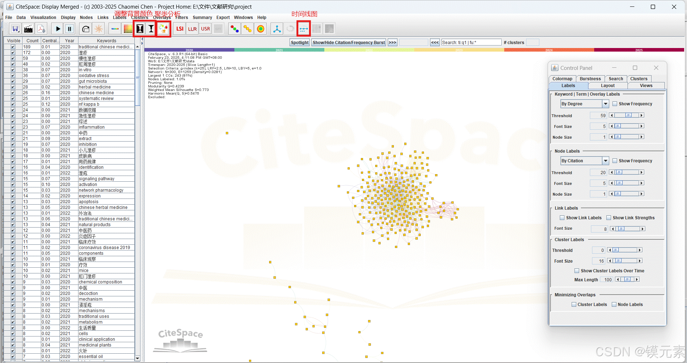Collapse keyword table with splitter arrow
Screen dimensions: 687x363
[x=142, y=39]
